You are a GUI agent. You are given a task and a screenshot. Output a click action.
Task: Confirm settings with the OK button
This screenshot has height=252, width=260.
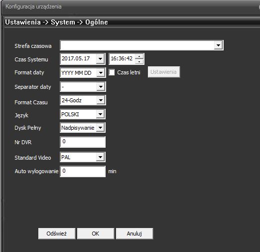pos(96,234)
